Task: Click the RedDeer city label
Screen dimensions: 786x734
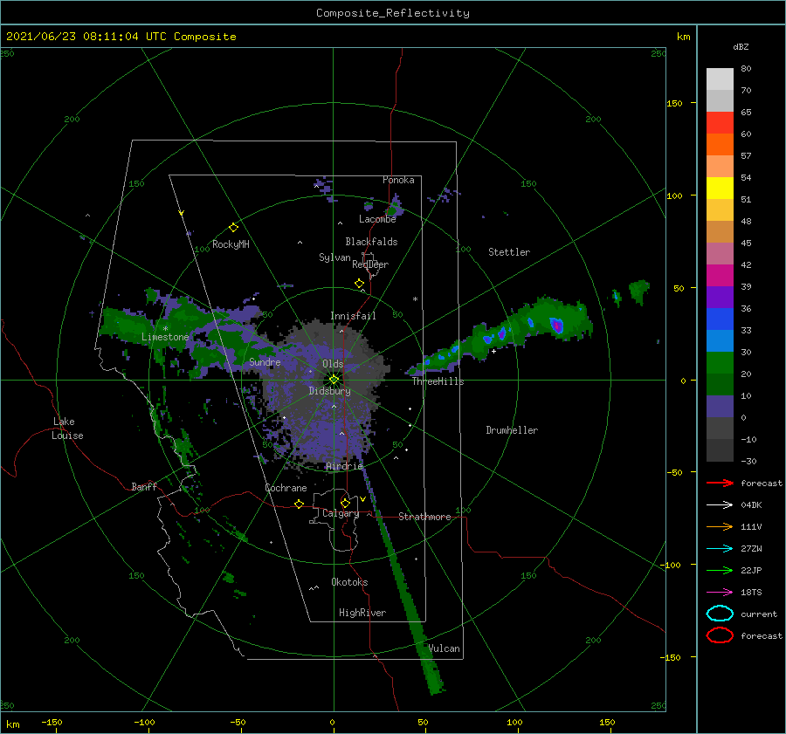Action: (x=370, y=264)
